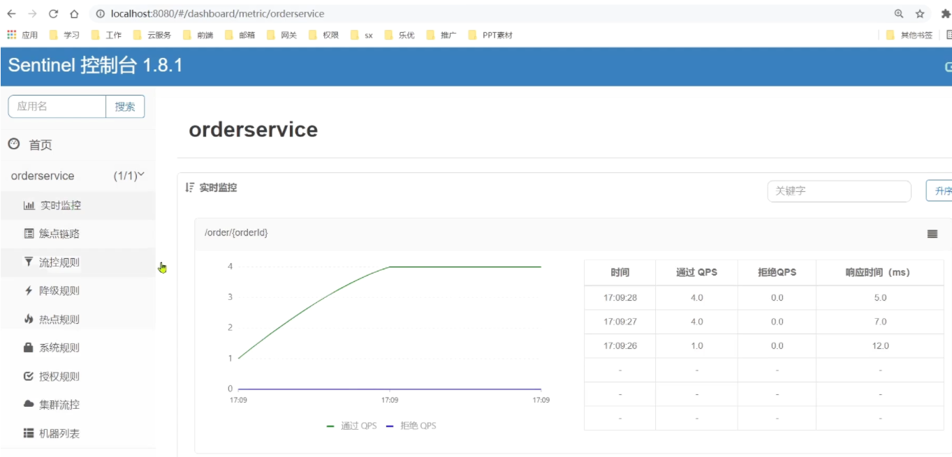This screenshot has height=457, width=952.
Task: Open the 集群流控 cluster flow control
Action: point(59,405)
